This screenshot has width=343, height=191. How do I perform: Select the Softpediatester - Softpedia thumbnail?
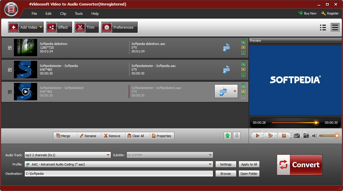pos(26,70)
